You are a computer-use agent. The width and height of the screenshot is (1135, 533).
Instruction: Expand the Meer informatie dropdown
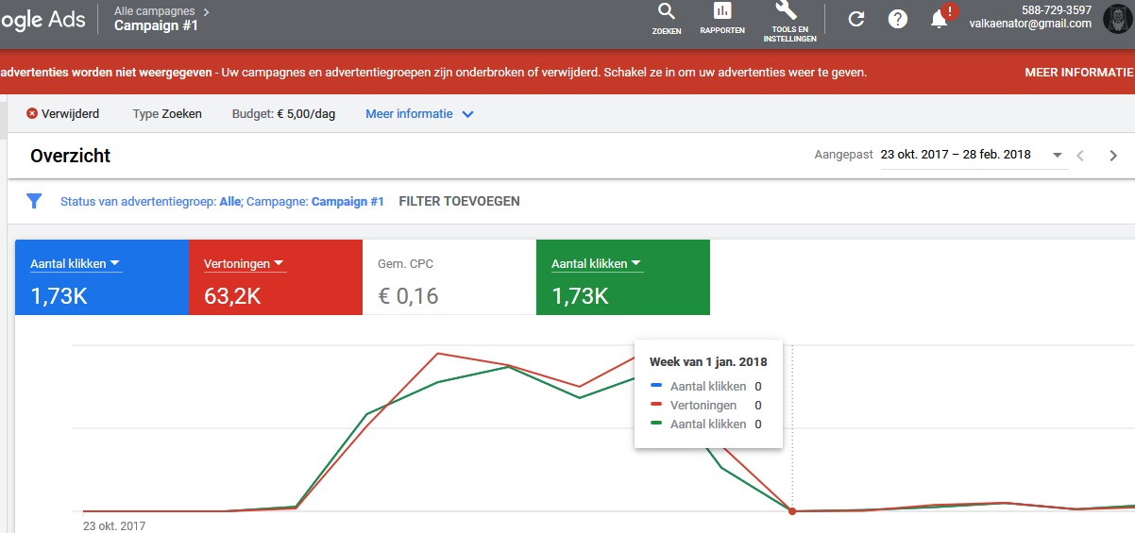[419, 114]
